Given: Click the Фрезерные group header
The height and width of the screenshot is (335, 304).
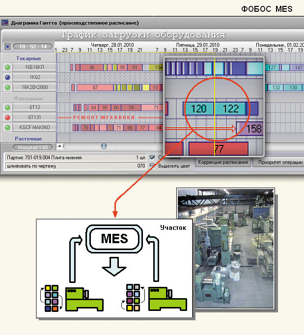Looking at the screenshot, I should point(28,99).
